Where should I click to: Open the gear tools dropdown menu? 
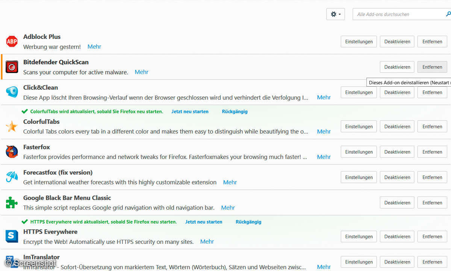click(336, 14)
